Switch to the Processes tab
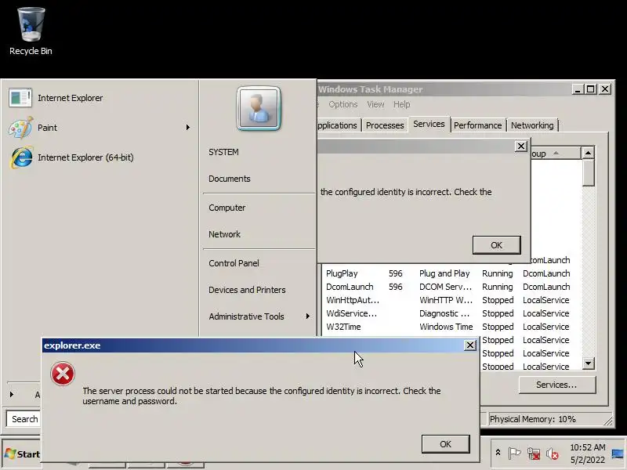The image size is (627, 470). point(385,125)
